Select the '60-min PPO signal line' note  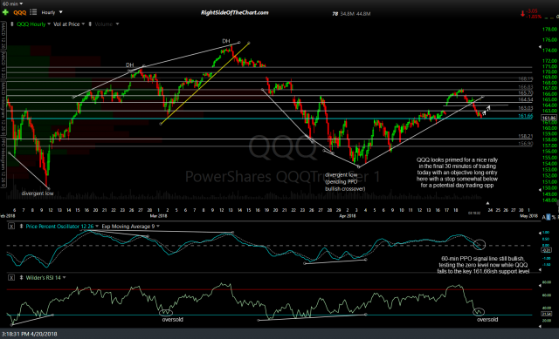coord(483,265)
